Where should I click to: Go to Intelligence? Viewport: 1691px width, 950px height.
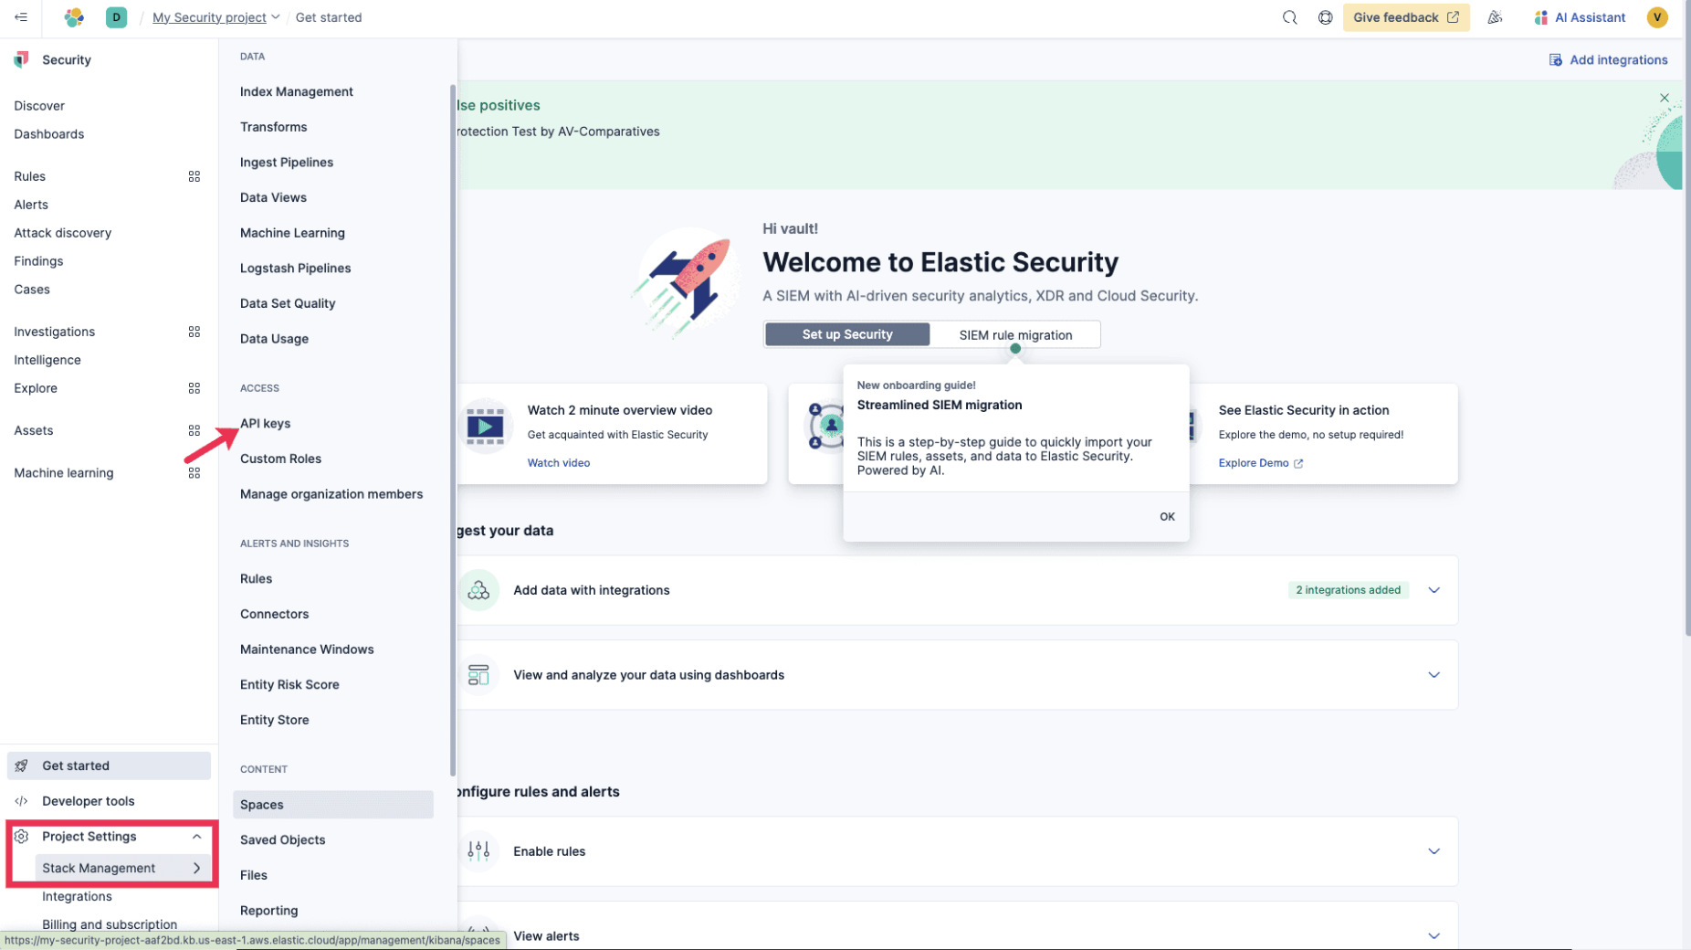click(47, 360)
